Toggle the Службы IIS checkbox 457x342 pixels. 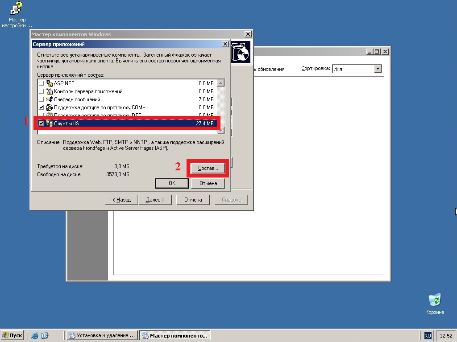(x=42, y=124)
